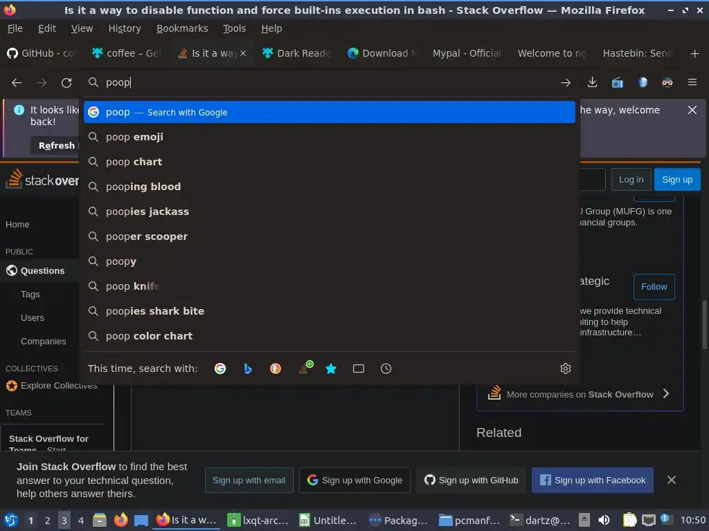The width and height of the screenshot is (709, 531).
Task: Close the 'Is it a way' tab
Action: pos(243,53)
